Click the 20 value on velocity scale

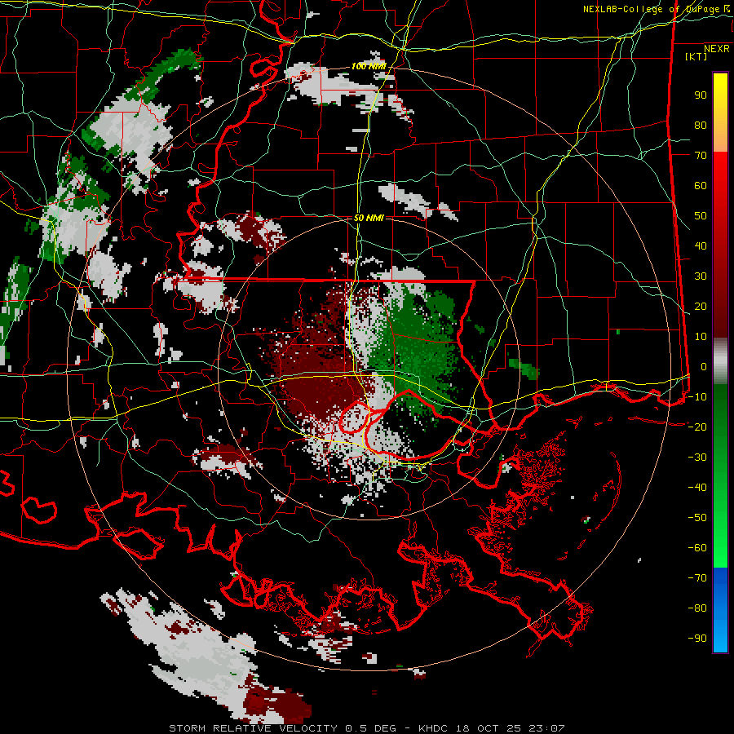click(x=701, y=307)
